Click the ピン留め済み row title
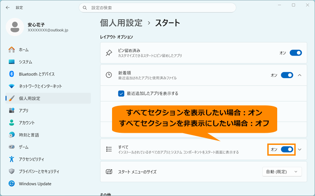This screenshot has height=196, width=315. point(129,50)
